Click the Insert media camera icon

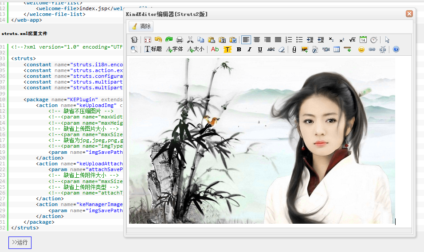point(326,50)
